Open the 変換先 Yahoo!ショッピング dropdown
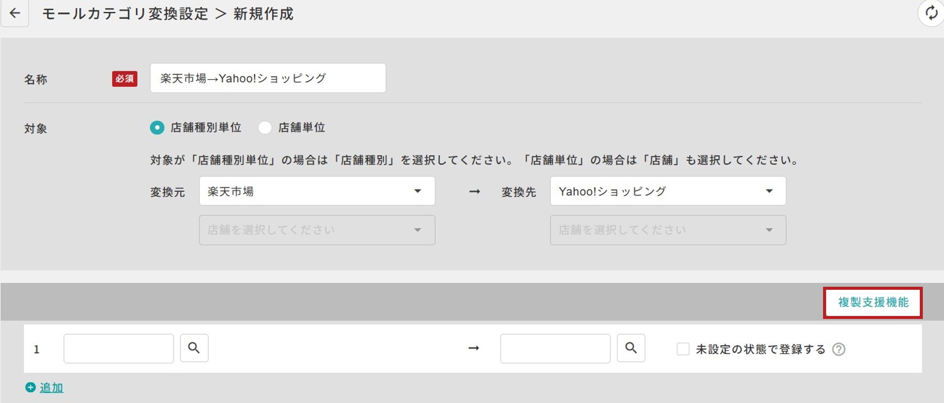944x403 pixels. tap(668, 191)
